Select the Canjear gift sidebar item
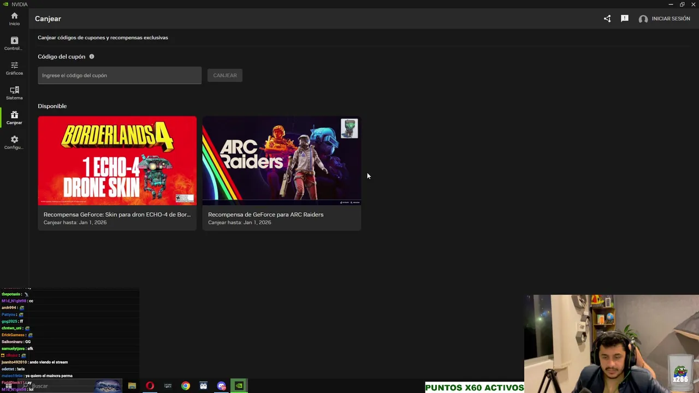The height and width of the screenshot is (393, 699). (14, 118)
